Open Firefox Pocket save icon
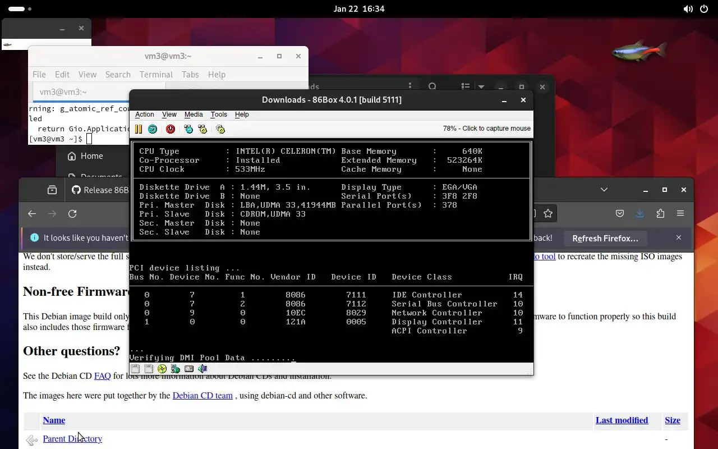This screenshot has width=718, height=449. [620, 213]
